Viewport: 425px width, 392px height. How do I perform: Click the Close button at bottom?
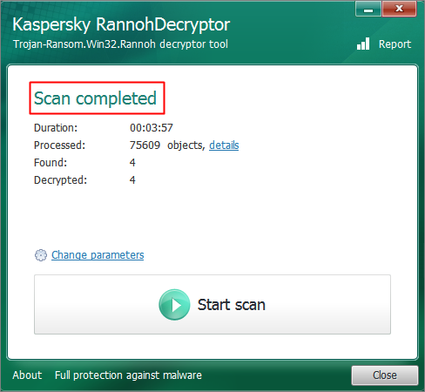pos(385,375)
